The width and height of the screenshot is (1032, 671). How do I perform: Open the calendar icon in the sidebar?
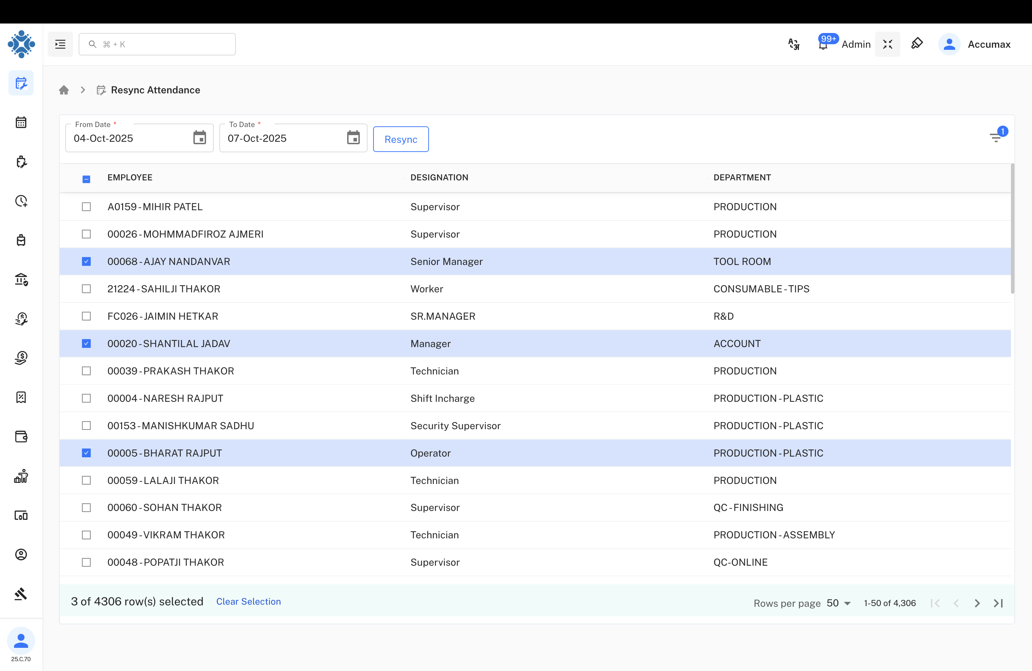click(x=21, y=122)
